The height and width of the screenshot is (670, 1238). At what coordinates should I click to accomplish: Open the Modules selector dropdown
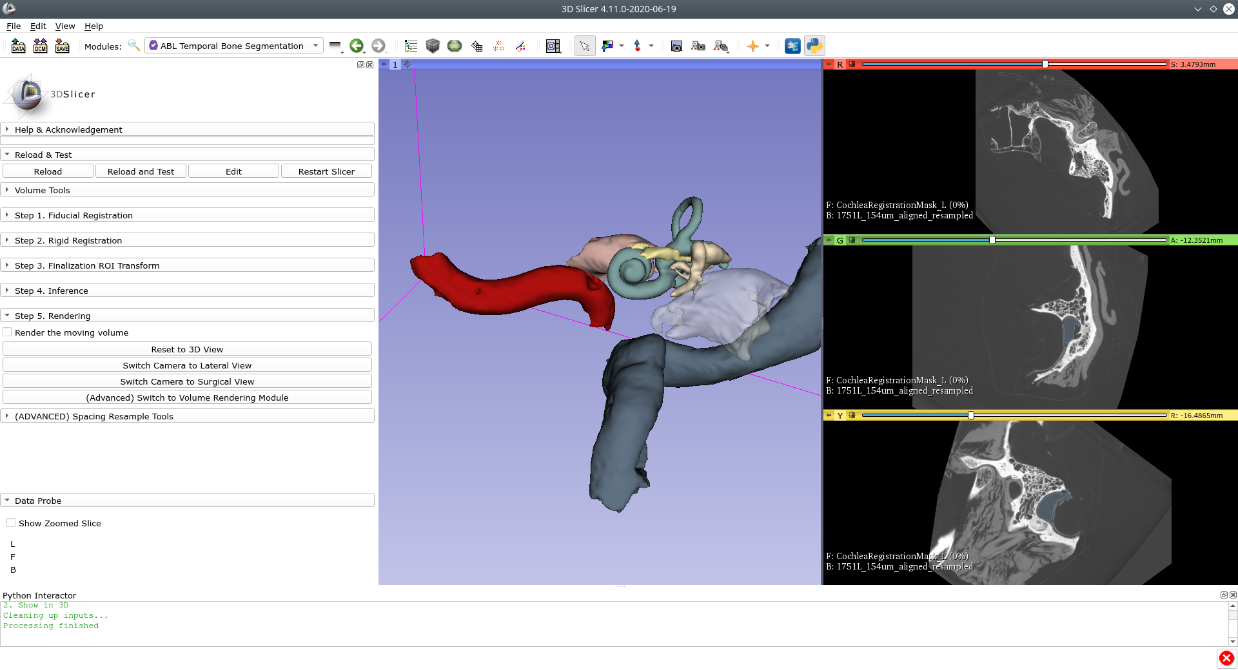tap(234, 46)
